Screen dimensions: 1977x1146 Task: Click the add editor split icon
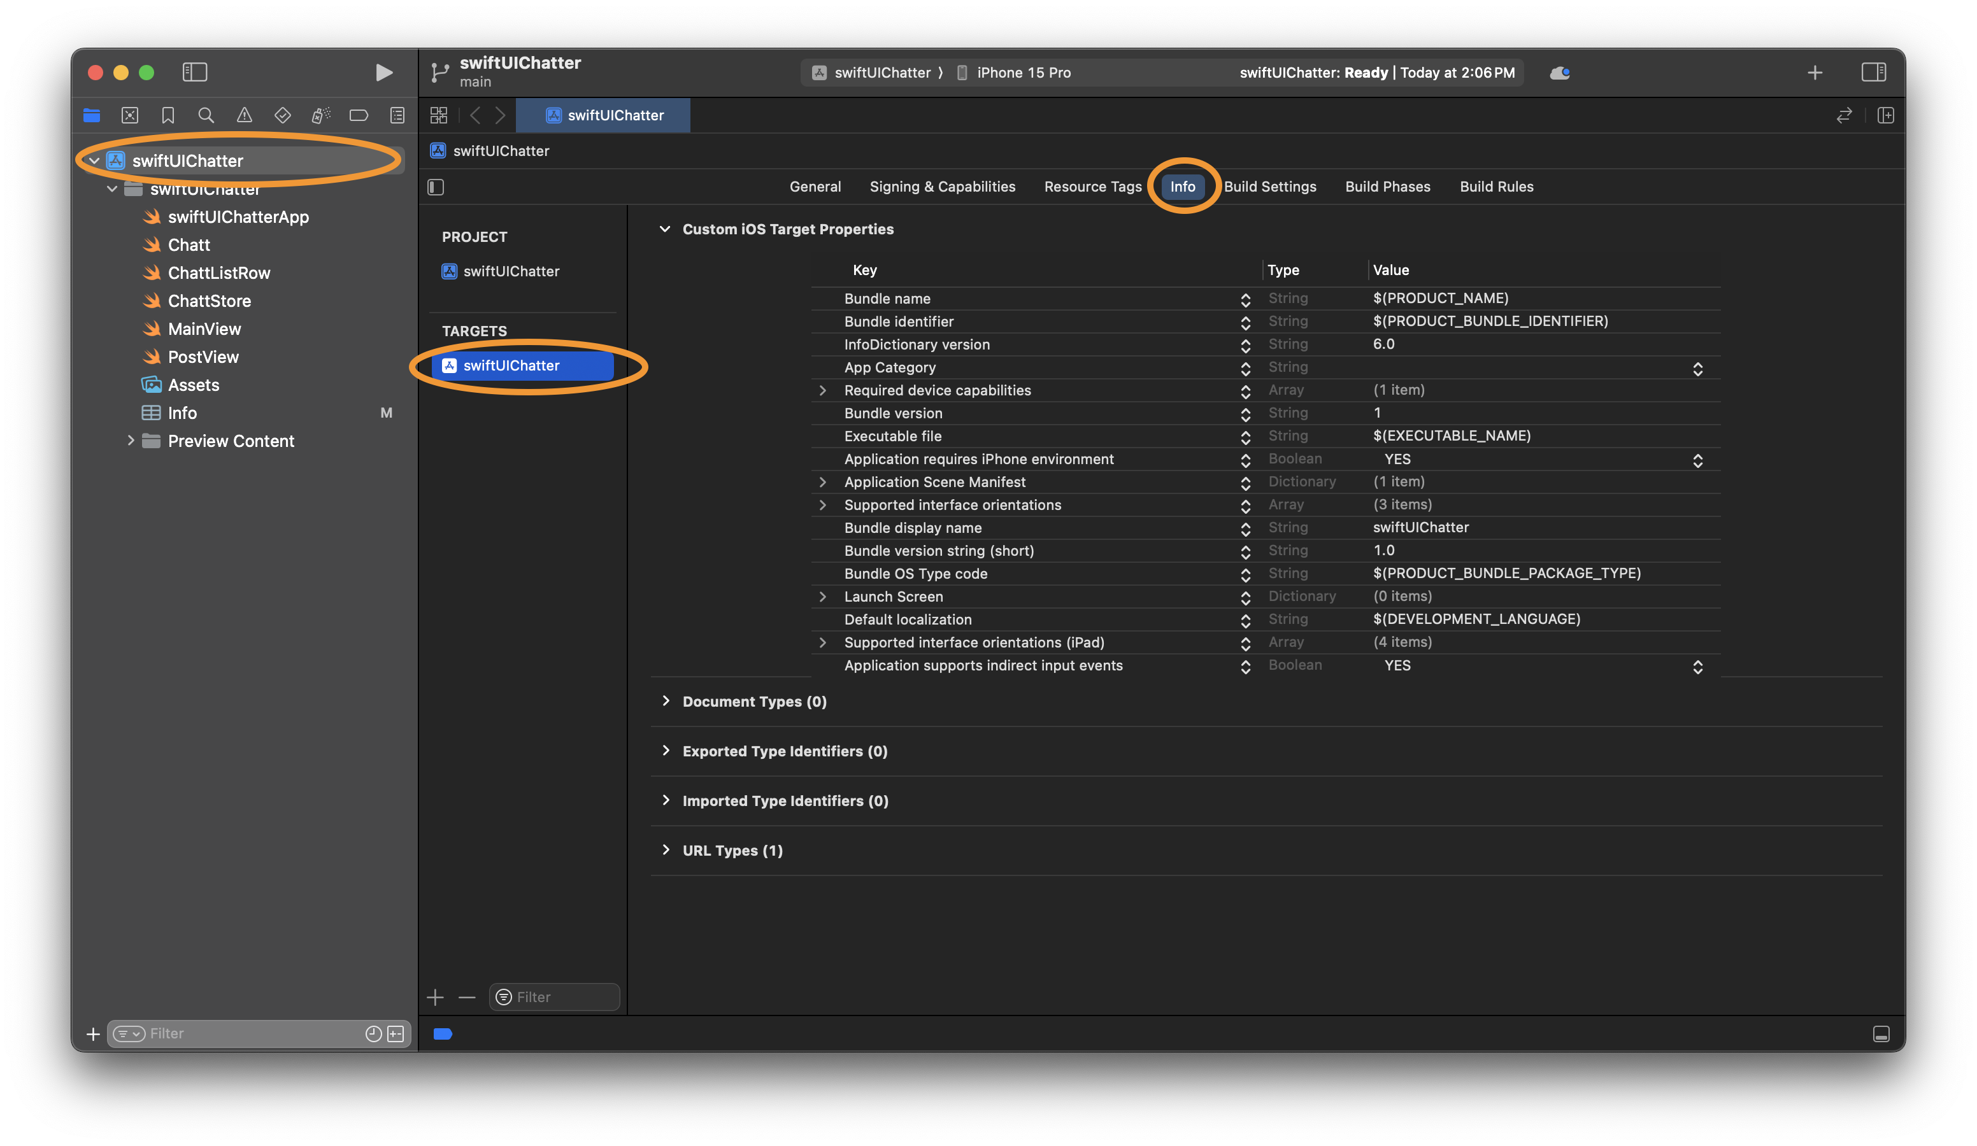[x=1885, y=115]
